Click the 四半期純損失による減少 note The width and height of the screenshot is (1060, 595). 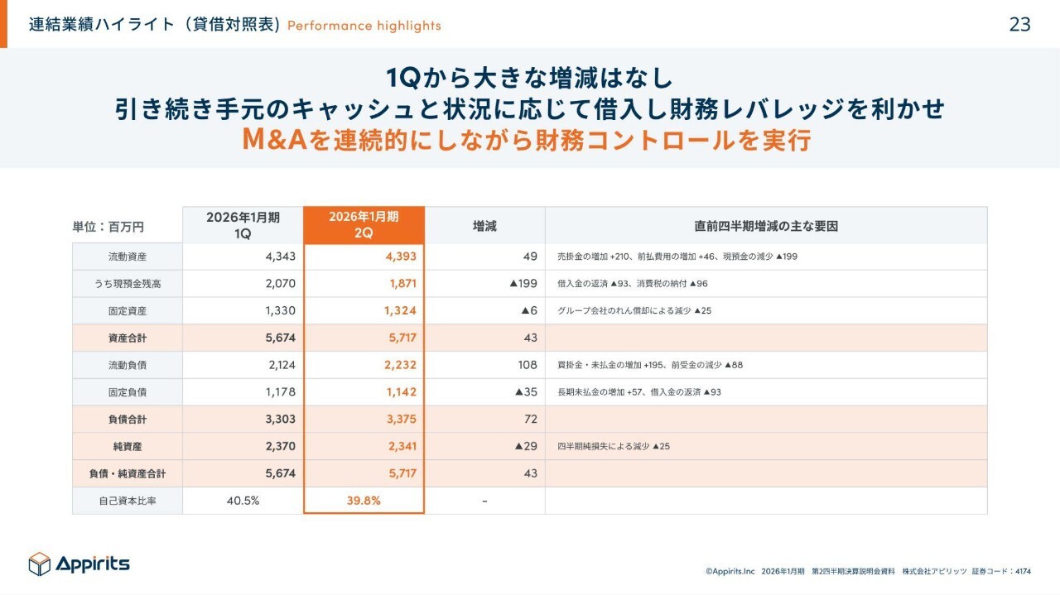click(x=614, y=447)
